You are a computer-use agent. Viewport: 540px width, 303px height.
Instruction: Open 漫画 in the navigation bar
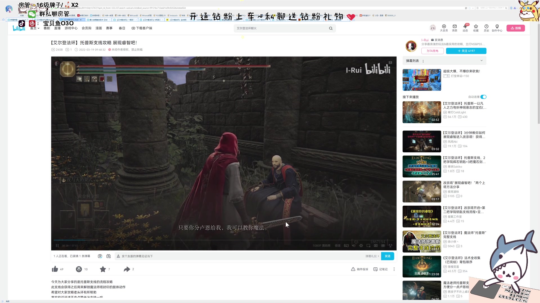coord(99,28)
